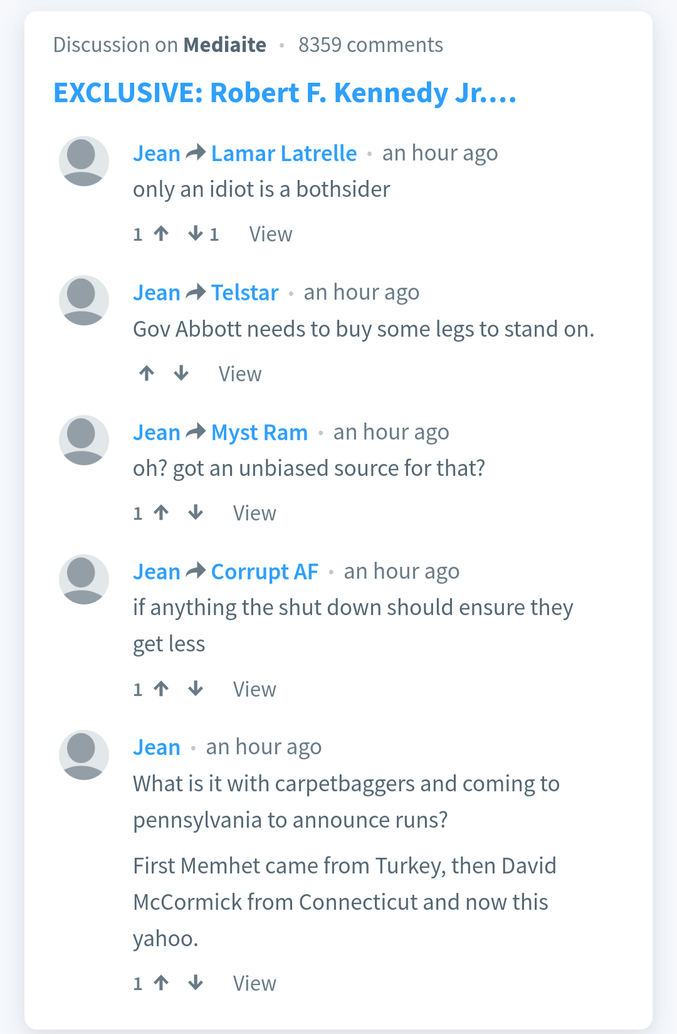Downvote the 'unbiased source' comment
Viewport: 677px width, 1034px height.
point(196,513)
